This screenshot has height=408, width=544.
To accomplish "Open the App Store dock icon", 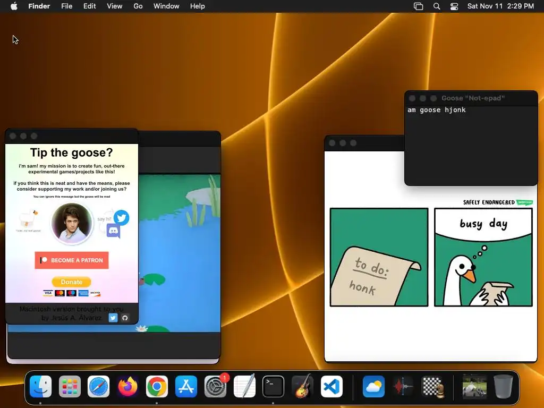I will pyautogui.click(x=186, y=386).
